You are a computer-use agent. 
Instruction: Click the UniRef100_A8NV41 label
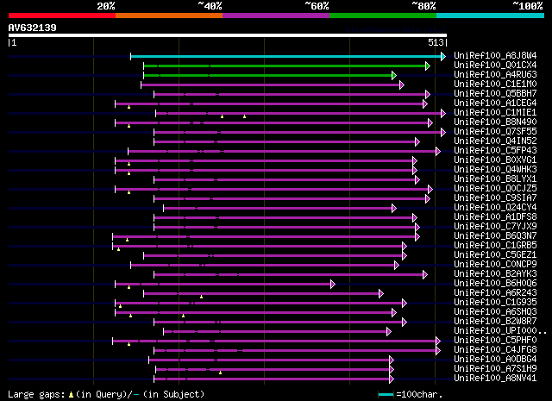(495, 379)
